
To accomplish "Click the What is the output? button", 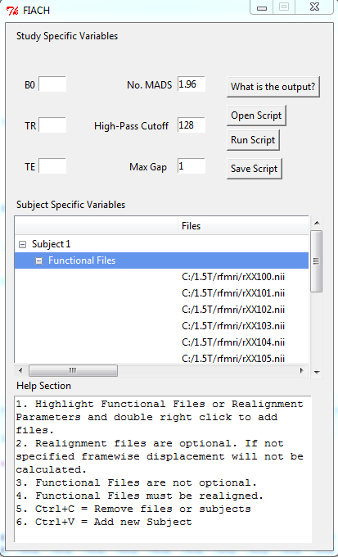I will coord(273,87).
